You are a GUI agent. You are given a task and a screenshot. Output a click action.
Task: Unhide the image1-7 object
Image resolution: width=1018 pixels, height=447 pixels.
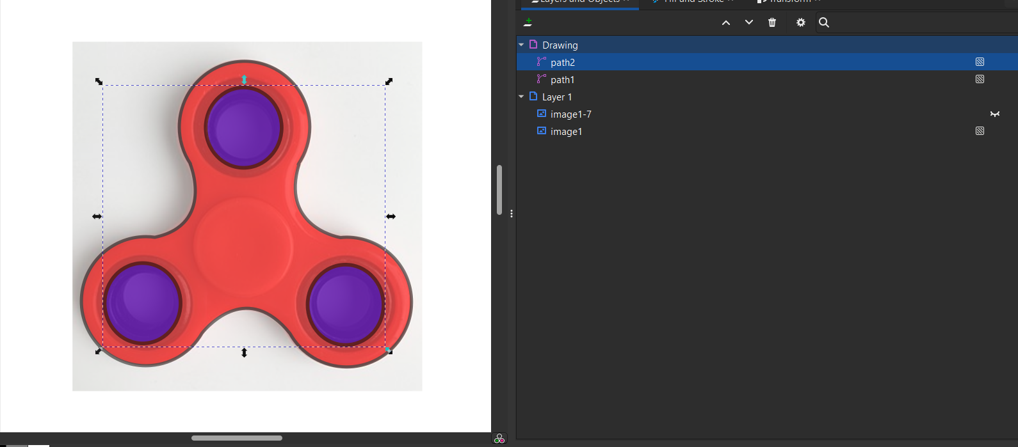point(994,114)
